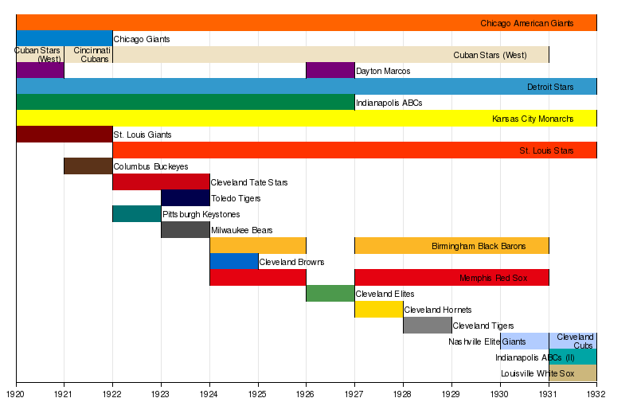Open the Dayton Marcos text label
This screenshot has height=398, width=637.
(383, 71)
